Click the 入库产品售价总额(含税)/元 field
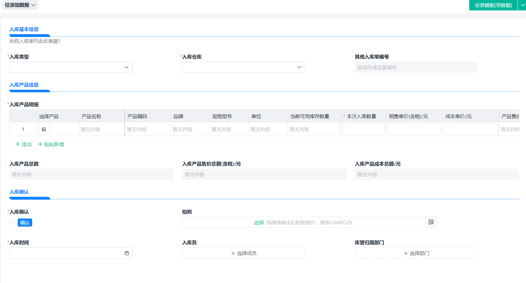Screen dimensions: 526x283 click(x=264, y=174)
